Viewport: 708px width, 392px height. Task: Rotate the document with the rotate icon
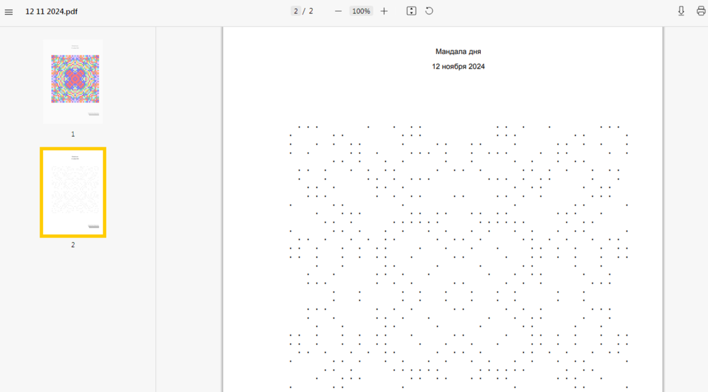[x=430, y=11]
